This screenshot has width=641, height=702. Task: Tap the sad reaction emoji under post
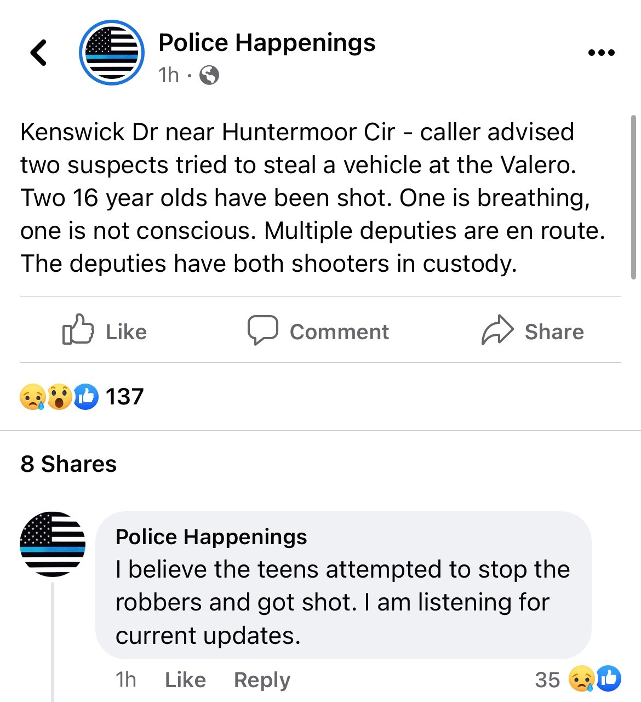point(32,397)
